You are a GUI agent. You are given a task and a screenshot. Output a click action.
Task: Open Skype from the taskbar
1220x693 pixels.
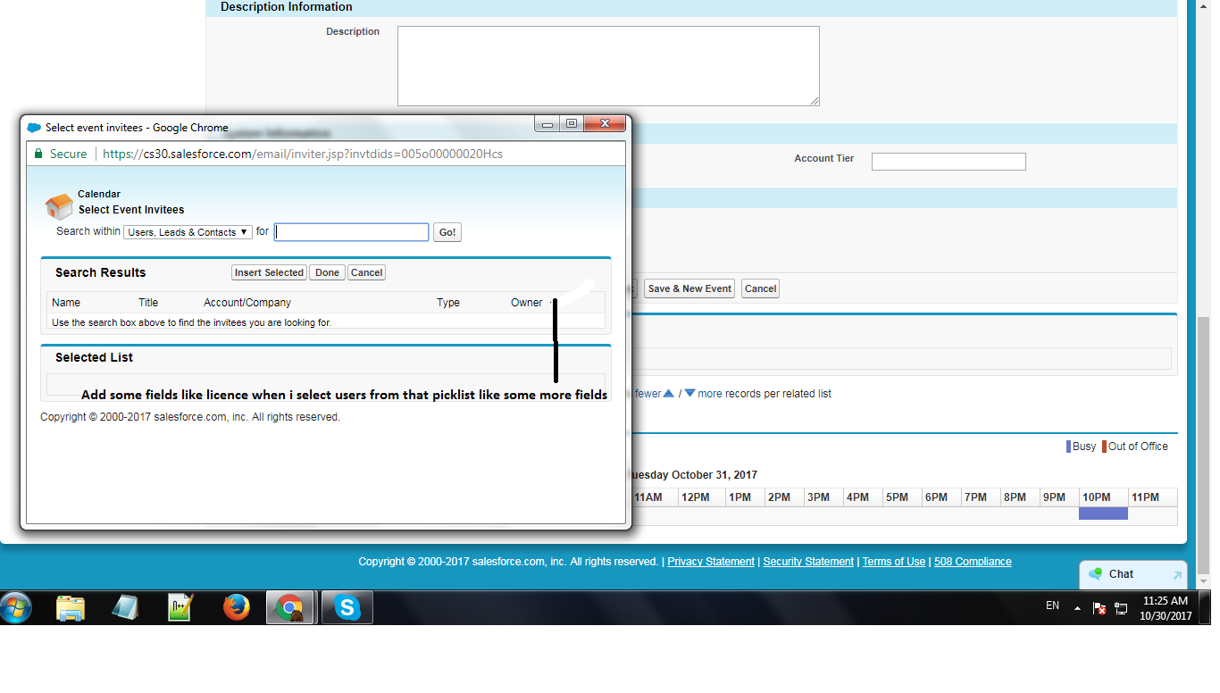[x=347, y=608]
